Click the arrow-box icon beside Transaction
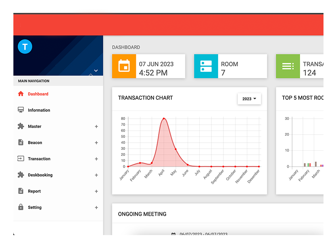 (21, 159)
